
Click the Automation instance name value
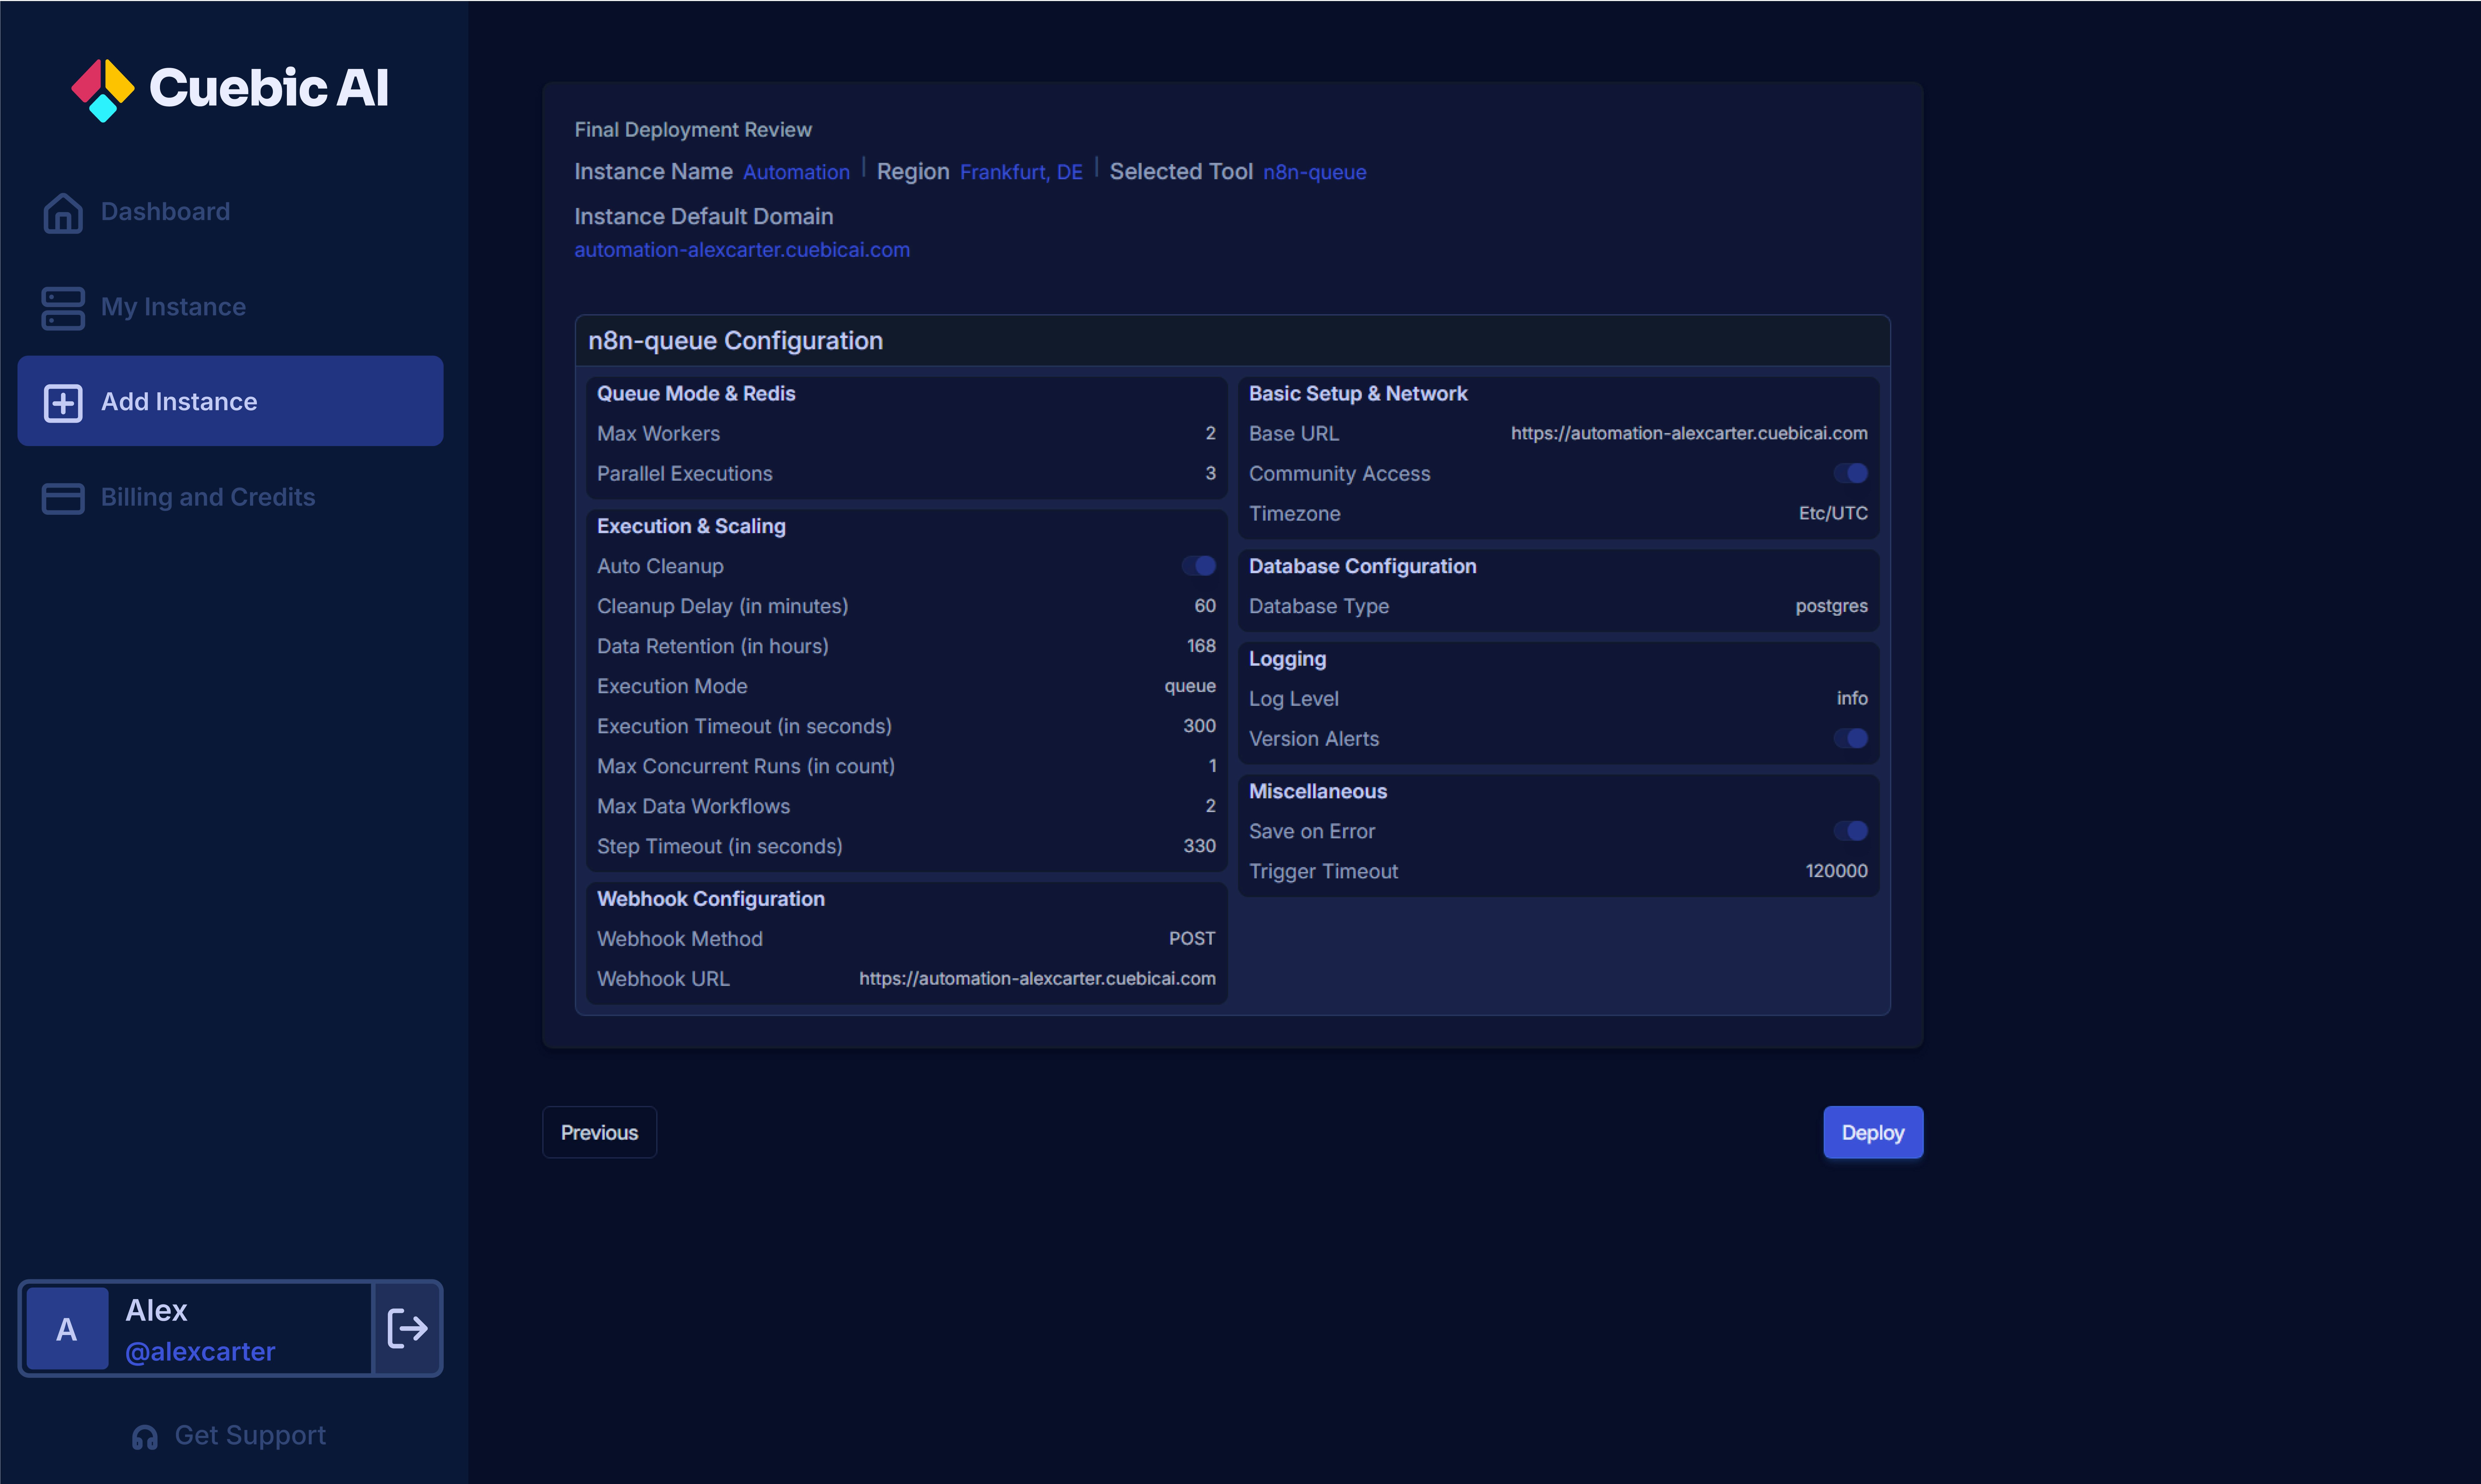point(796,172)
